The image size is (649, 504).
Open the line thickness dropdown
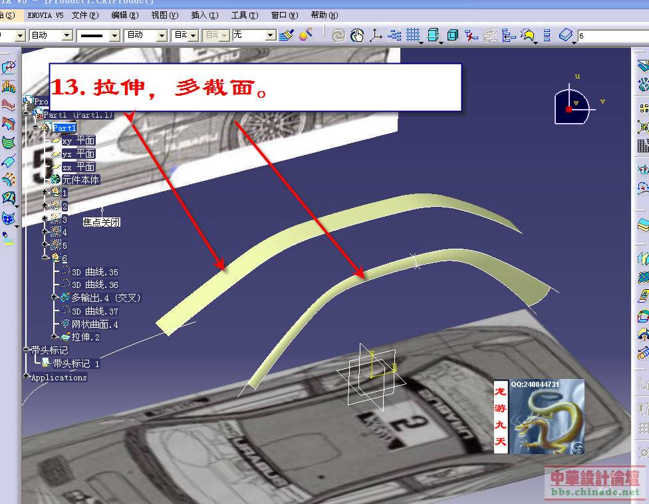coord(114,36)
